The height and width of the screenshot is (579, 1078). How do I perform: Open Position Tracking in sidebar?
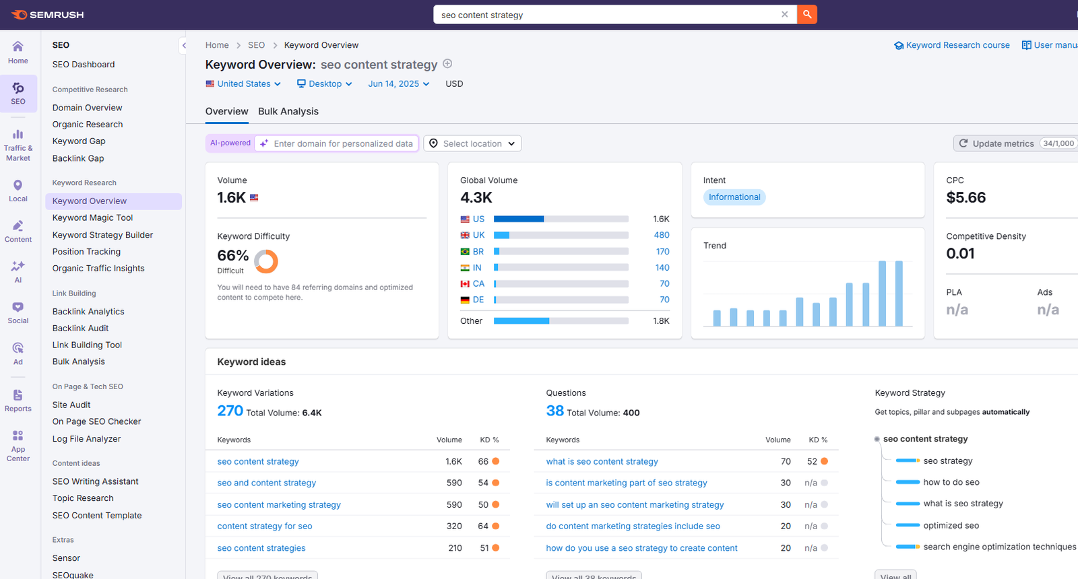point(86,252)
